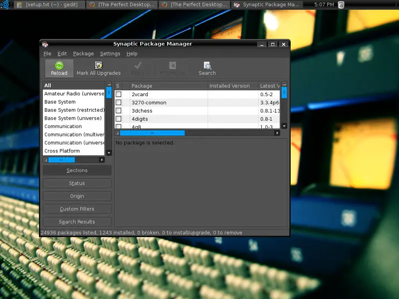Click the Synaptic window title icon
The image size is (399, 299).
(45, 44)
